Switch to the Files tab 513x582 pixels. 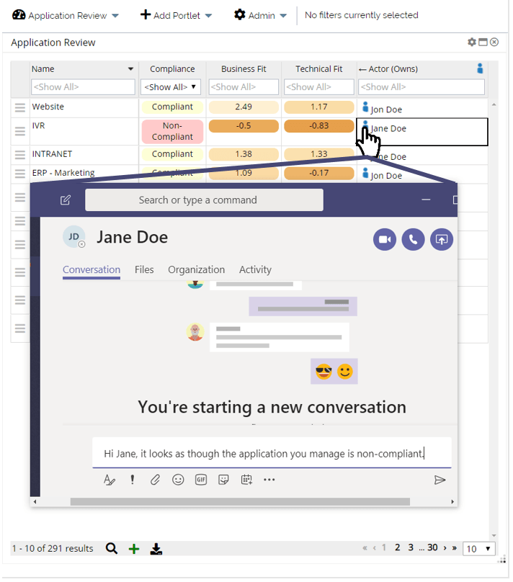click(x=144, y=269)
